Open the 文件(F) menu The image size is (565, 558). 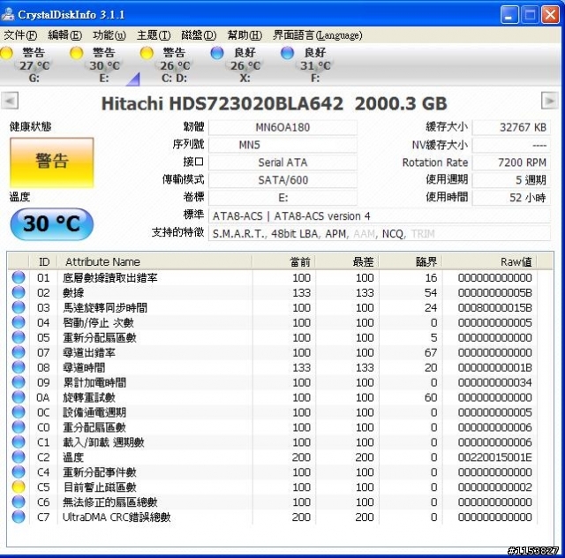pyautogui.click(x=20, y=35)
